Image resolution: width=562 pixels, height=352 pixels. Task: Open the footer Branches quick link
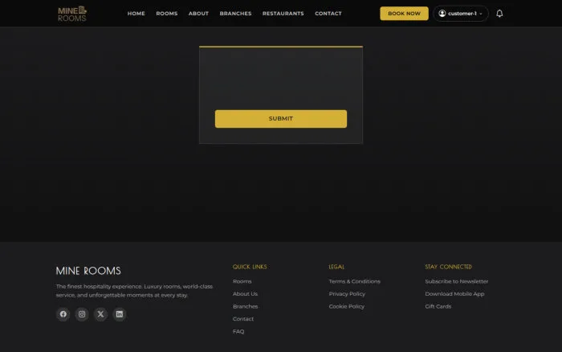[x=245, y=306]
